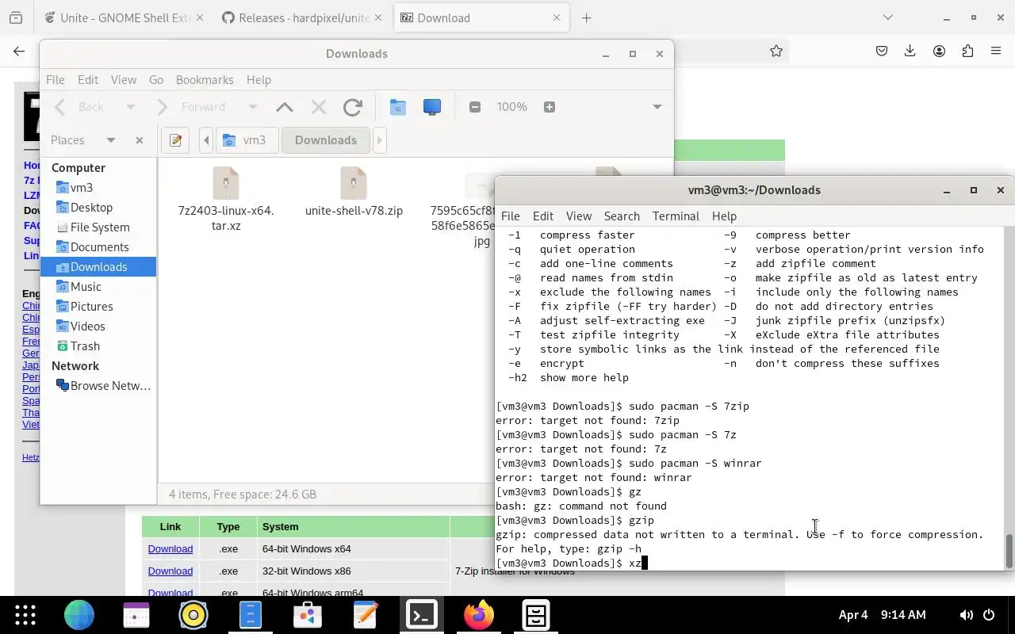Launch the globe web browser from taskbar
Image resolution: width=1015 pixels, height=634 pixels.
coord(79,615)
